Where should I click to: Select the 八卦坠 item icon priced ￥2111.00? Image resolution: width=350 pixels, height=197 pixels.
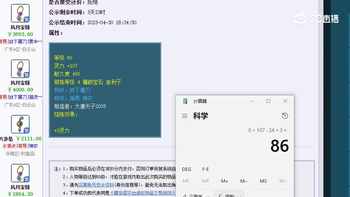(20, 124)
